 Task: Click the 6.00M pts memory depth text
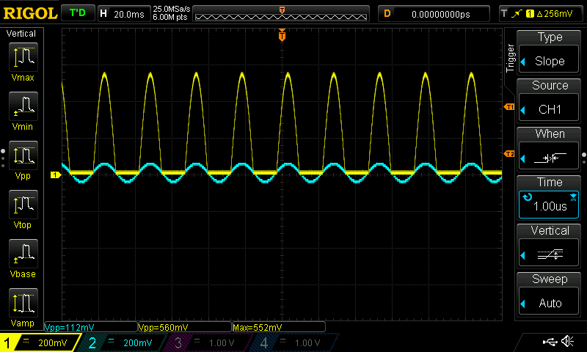[170, 17]
